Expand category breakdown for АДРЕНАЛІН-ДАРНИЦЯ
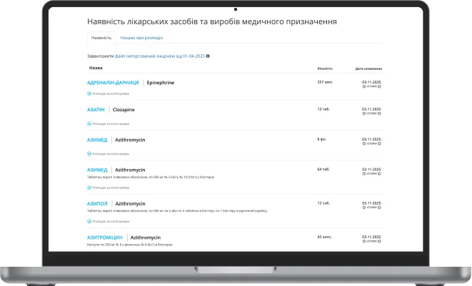Image resolution: width=472 pixels, height=286 pixels. [x=109, y=93]
